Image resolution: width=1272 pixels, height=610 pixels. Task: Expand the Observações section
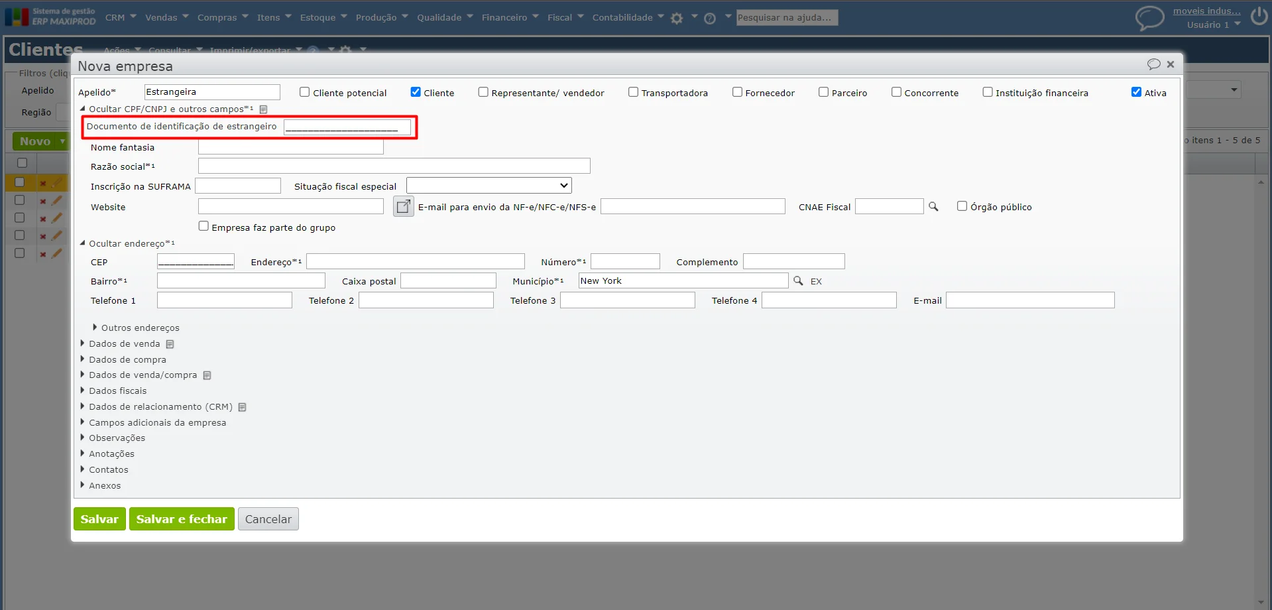coord(83,438)
